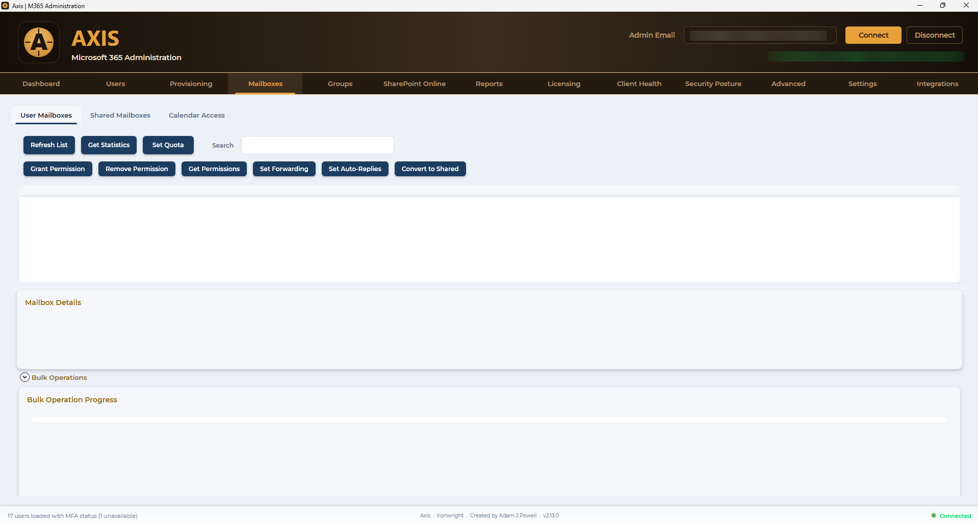
Task: Go to the Groups tab
Action: point(340,84)
